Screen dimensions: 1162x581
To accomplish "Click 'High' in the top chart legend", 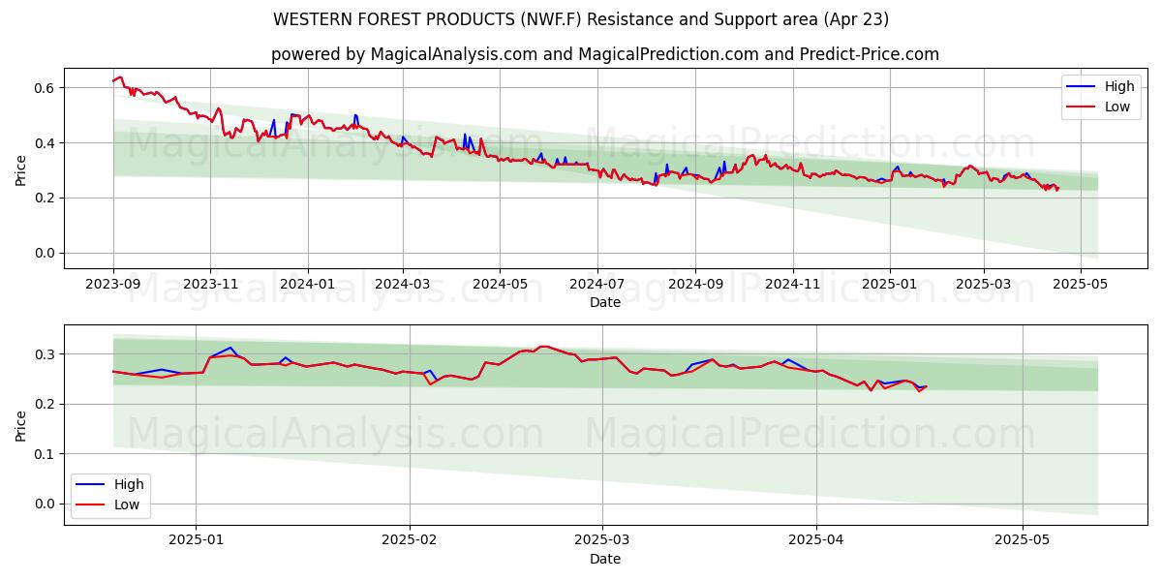I will coord(1119,86).
